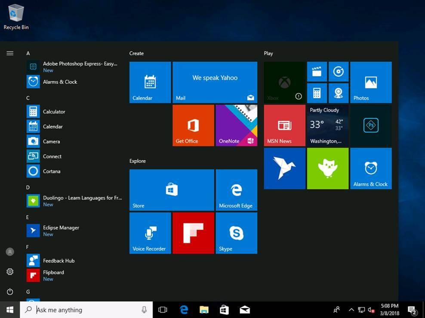Open Store from the taskbar
Screen dimensions: 425x318
point(224,309)
